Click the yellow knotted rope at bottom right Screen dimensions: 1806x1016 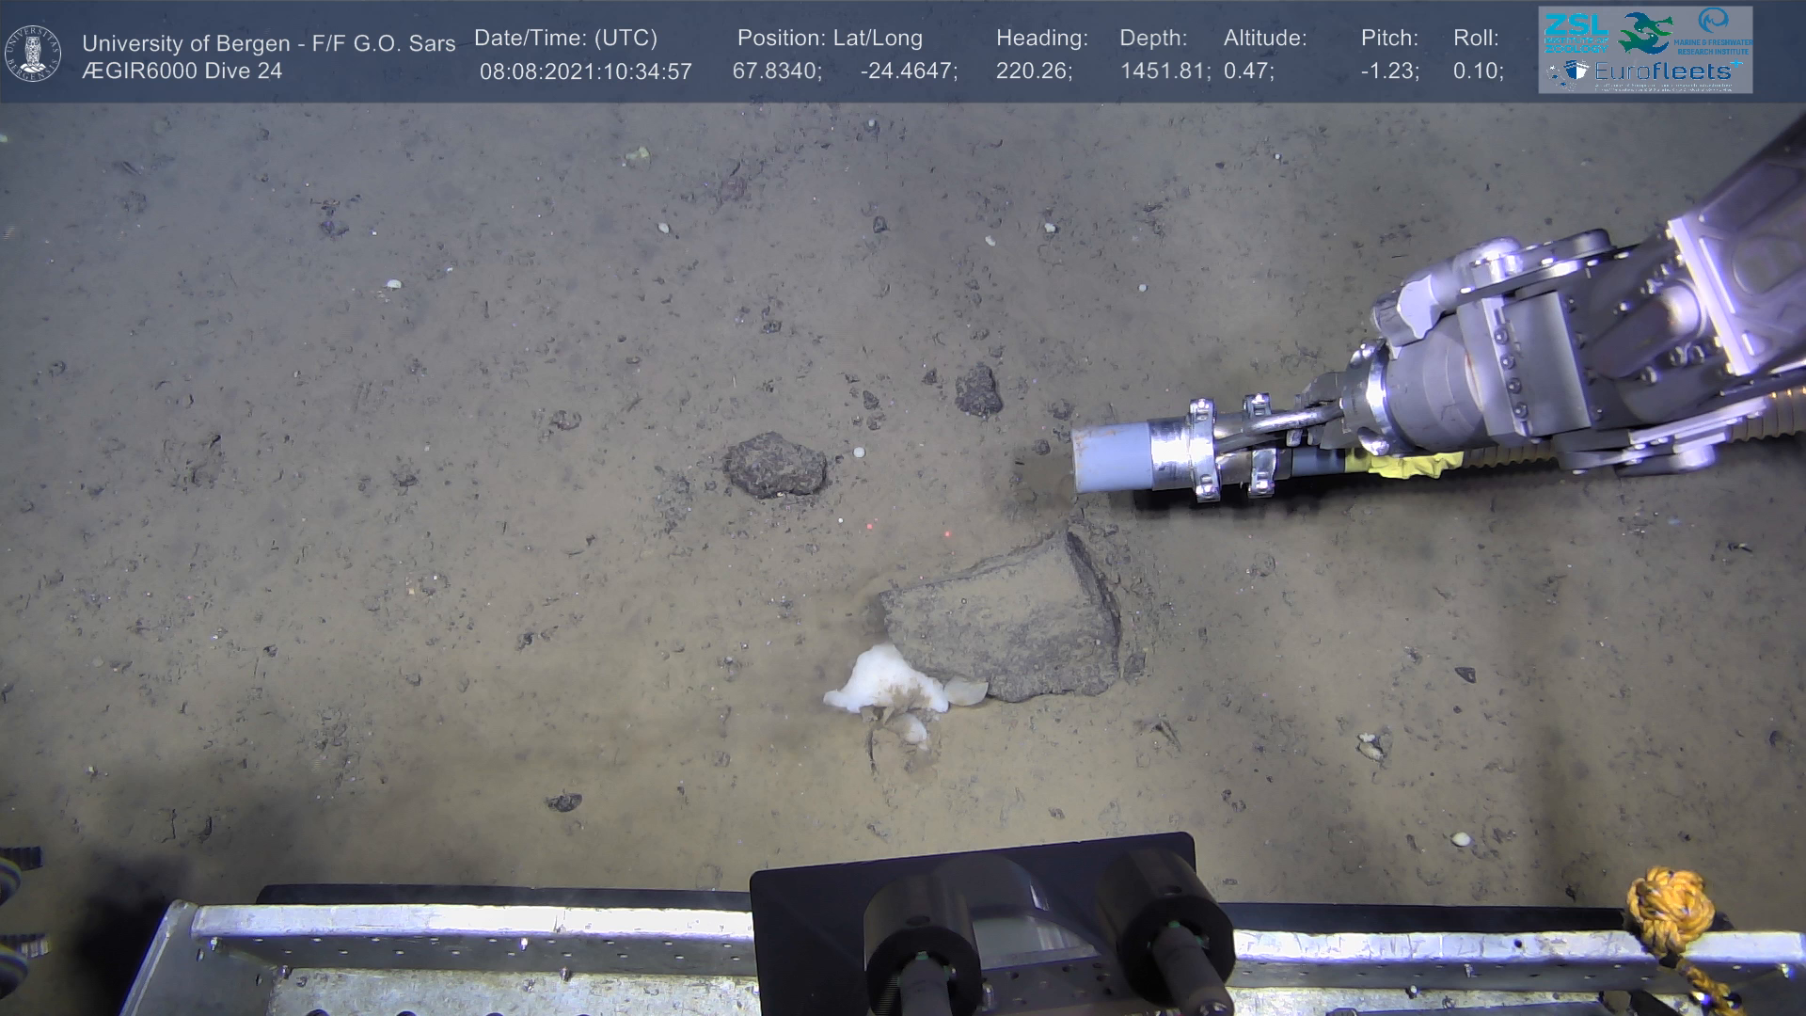click(x=1671, y=906)
